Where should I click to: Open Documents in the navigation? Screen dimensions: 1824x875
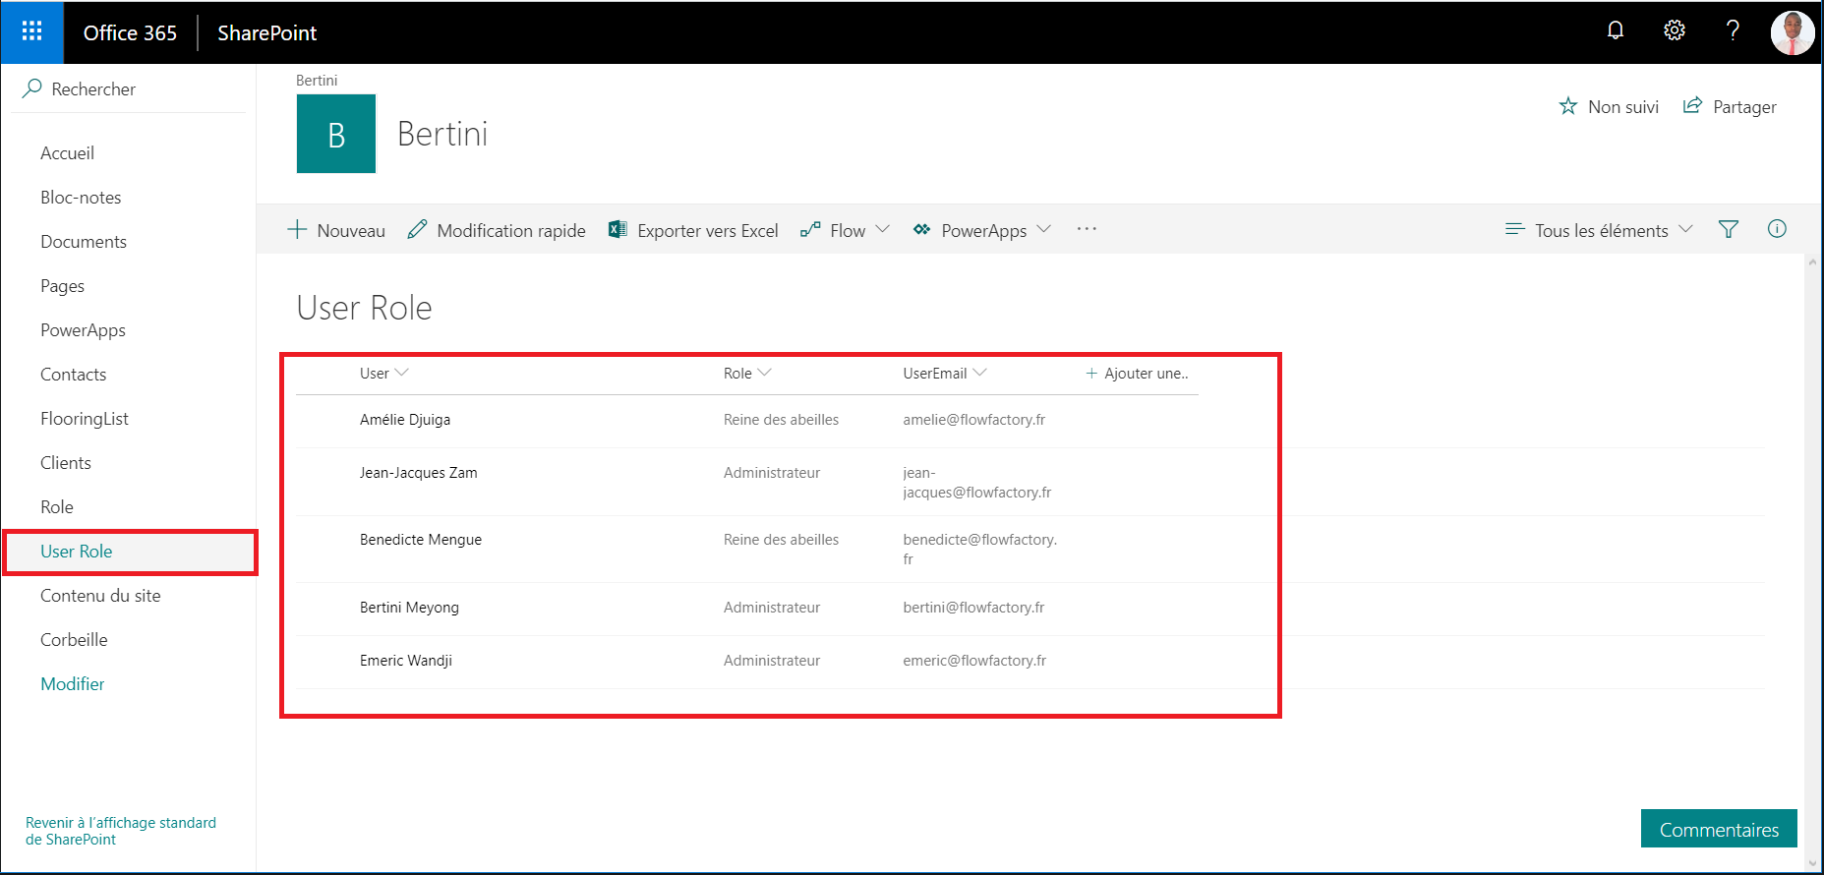coord(84,242)
